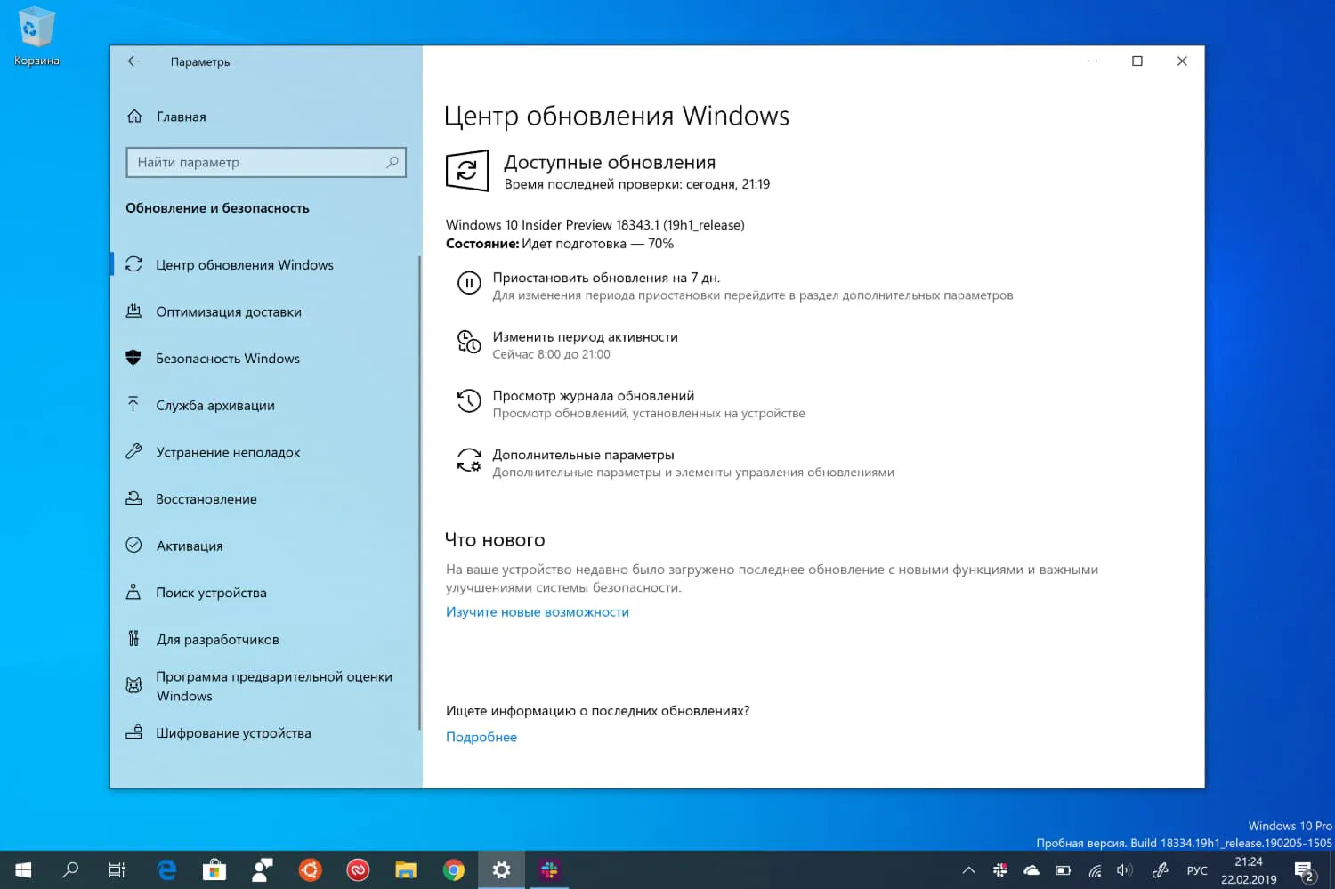Select the Для разработчиков icon
The height and width of the screenshot is (889, 1335).
pyautogui.click(x=133, y=639)
